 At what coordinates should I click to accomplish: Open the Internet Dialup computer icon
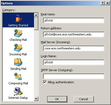pos(18,91)
